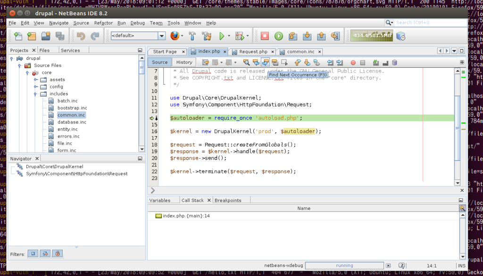The height and width of the screenshot is (276, 483).
Task: Click the Search (Ctrl+I) input field
Action: click(x=430, y=23)
